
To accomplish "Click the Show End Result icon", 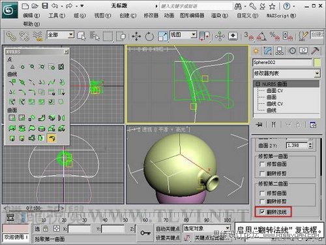I will point(274,125).
